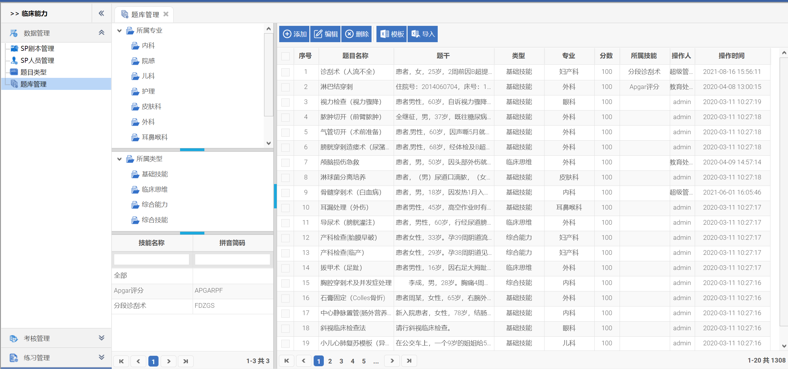Image resolution: width=788 pixels, height=369 pixels.
Task: Click 删除 button in the toolbar
Action: 357,34
